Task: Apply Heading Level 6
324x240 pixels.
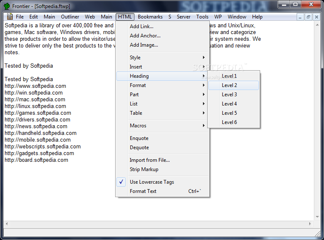Action: point(234,122)
